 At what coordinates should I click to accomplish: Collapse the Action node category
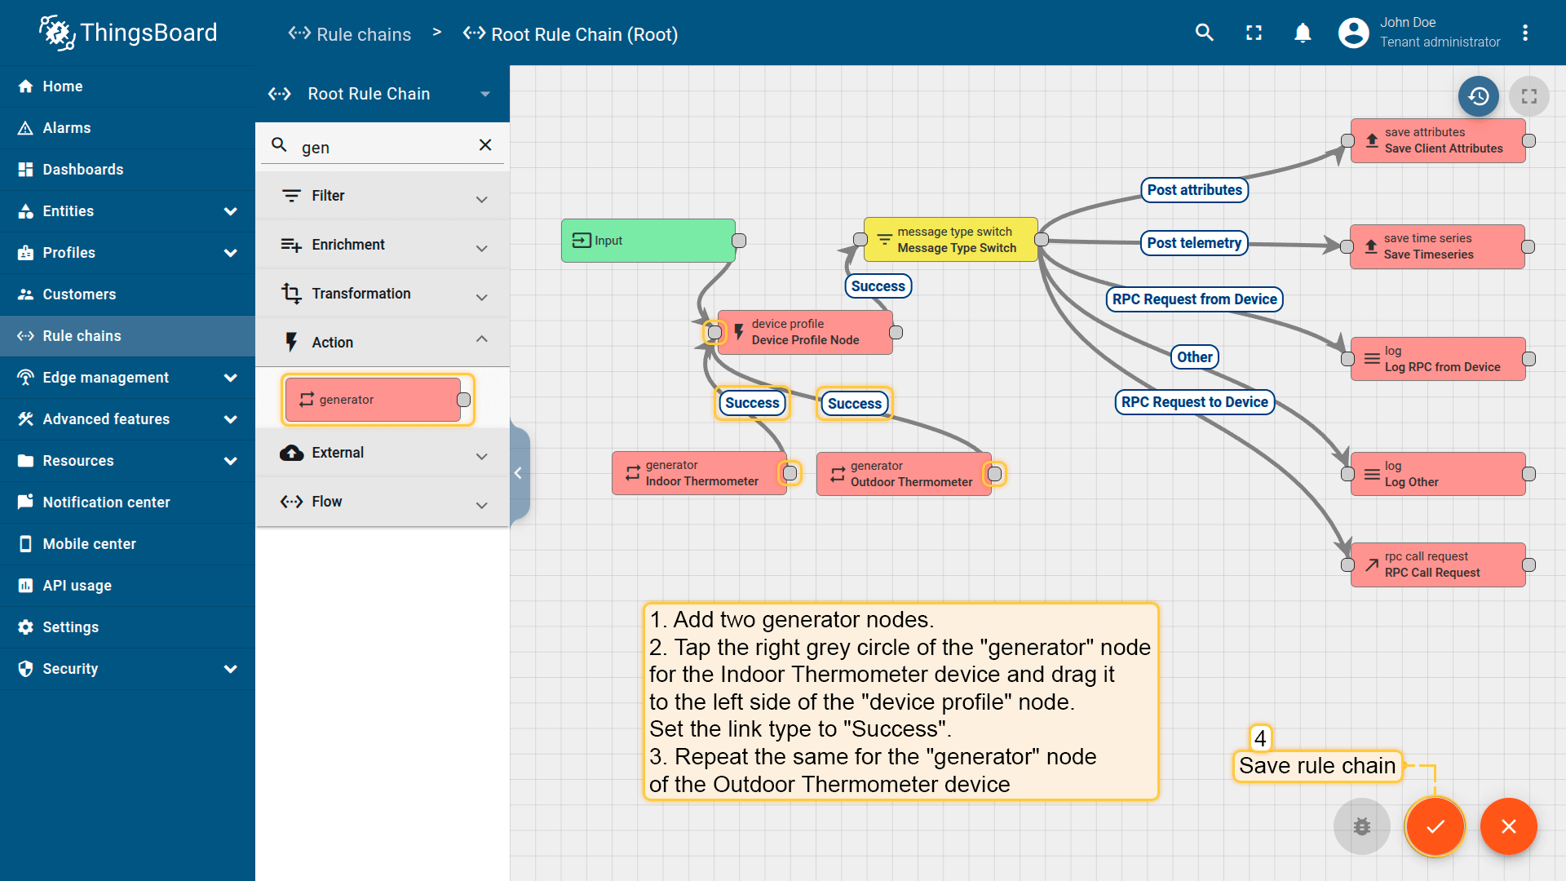pyautogui.click(x=481, y=340)
